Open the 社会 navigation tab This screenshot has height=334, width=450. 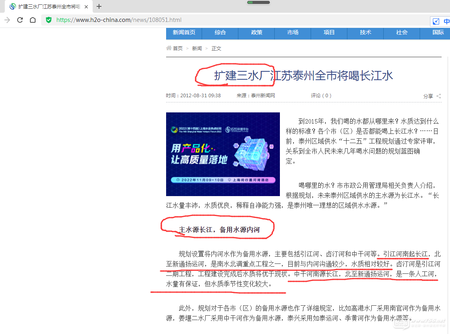[402, 33]
